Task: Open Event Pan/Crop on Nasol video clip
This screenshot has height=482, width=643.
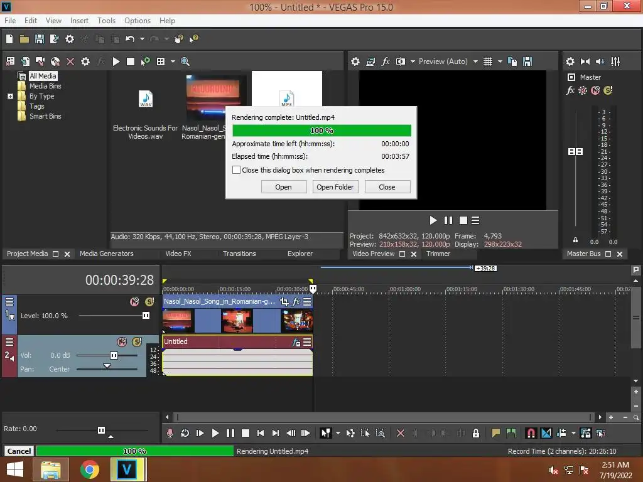Action: (284, 302)
